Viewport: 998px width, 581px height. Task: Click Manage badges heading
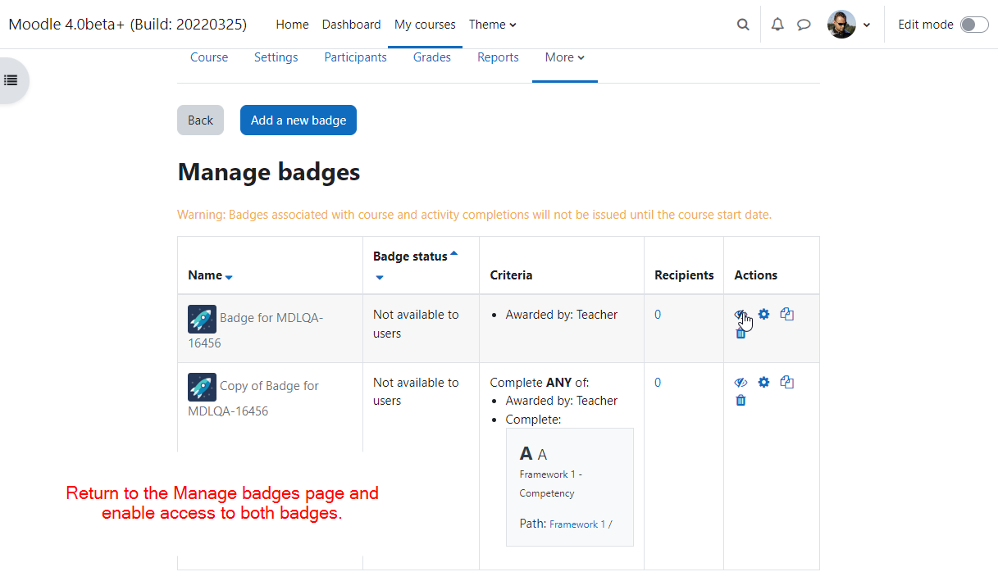click(x=269, y=172)
